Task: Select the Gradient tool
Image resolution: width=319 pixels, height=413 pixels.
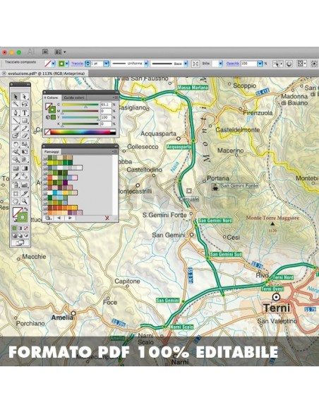Action: pyautogui.click(x=25, y=168)
